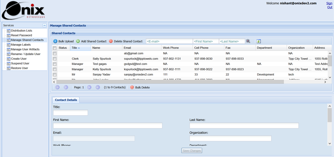Screen dimensions: 334x157
Task: Click the Sign Out link
Action: (x=329, y=5)
